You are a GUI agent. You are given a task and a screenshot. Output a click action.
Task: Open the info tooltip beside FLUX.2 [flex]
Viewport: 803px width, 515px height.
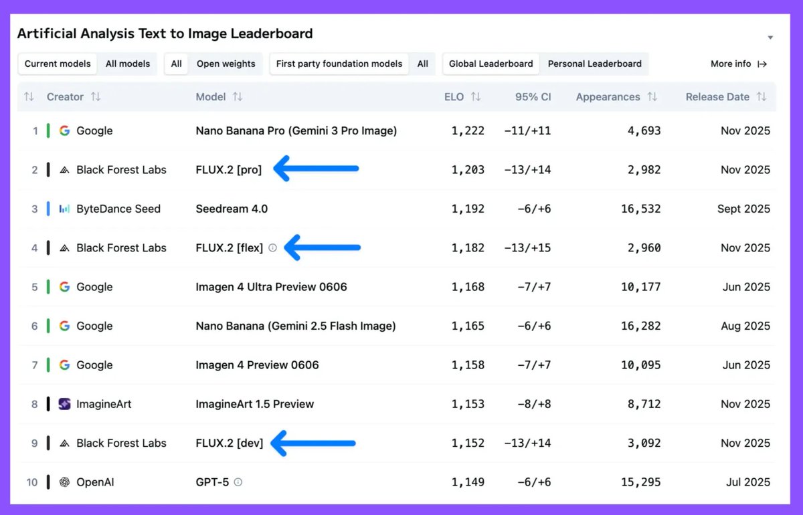coord(272,247)
